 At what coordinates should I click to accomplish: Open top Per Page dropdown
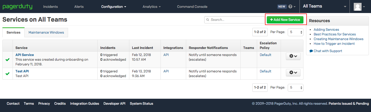296,32
